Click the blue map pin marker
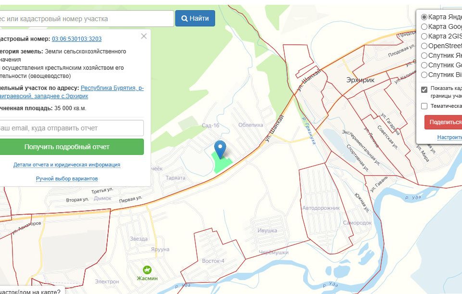This screenshot has height=294, width=462. coord(220,149)
